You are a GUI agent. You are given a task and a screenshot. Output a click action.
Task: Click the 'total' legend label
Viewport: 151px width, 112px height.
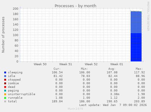coord(12,101)
